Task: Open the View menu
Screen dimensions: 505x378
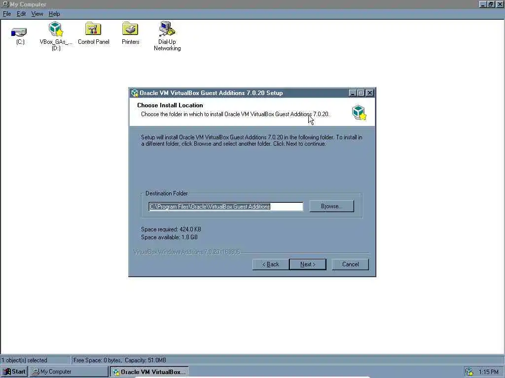Action: (37, 14)
